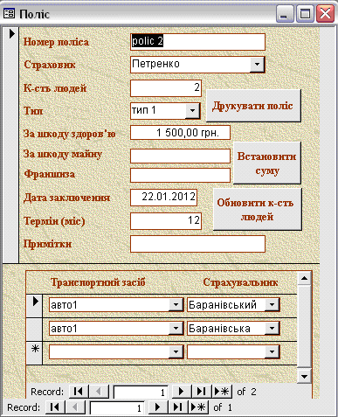Select record selector of Баранівська row
Viewport: 338px width, 417px height.
coord(34,330)
